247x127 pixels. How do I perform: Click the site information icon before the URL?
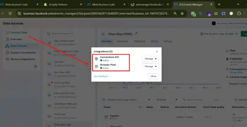(19, 14)
